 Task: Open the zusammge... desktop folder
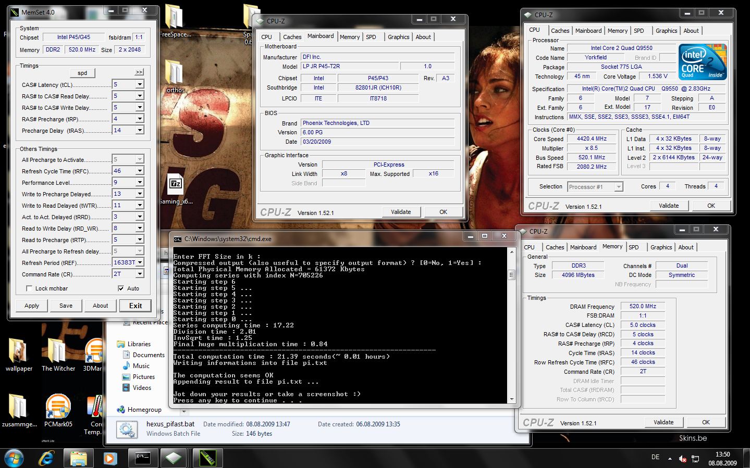coord(19,411)
